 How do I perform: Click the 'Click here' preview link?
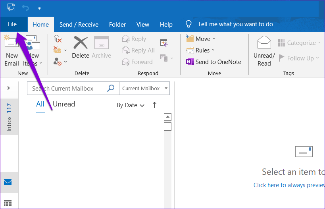(x=266, y=185)
